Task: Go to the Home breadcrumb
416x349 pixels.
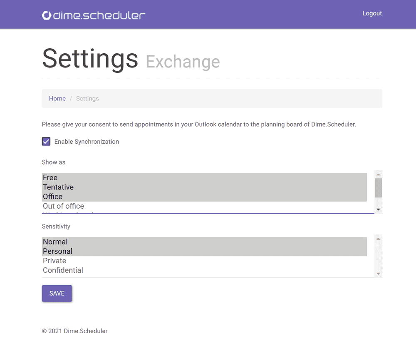Action: [x=57, y=99]
